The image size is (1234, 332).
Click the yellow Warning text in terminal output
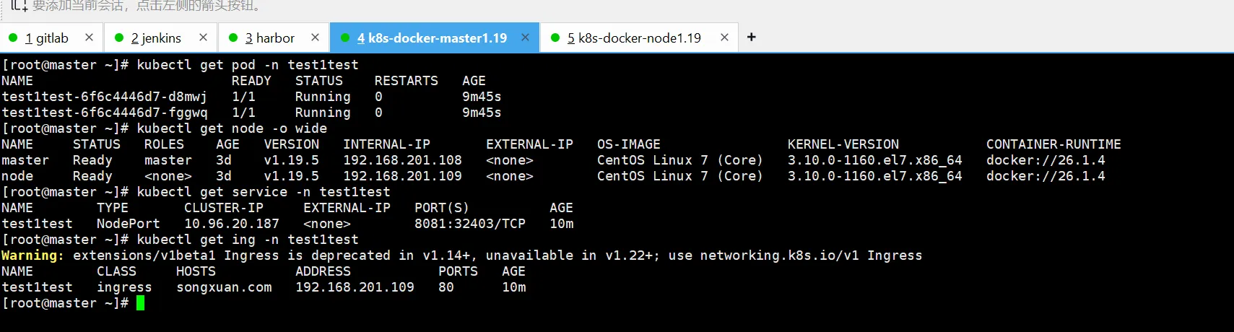pyautogui.click(x=32, y=255)
